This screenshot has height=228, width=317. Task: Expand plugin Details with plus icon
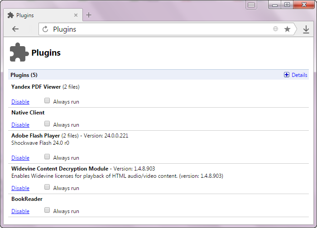click(287, 75)
